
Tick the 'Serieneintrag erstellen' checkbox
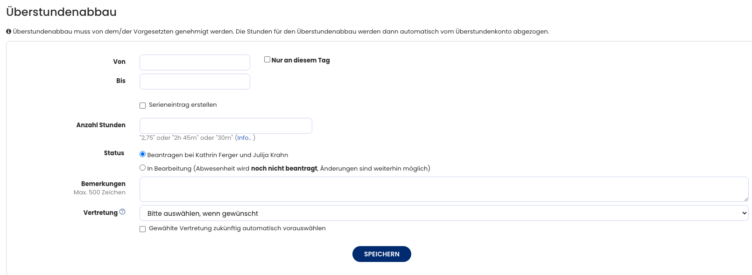click(143, 105)
